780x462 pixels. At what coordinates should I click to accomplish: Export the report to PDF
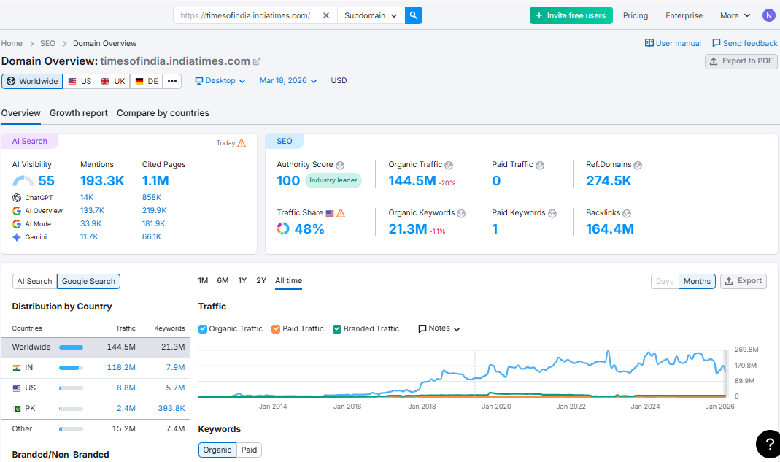point(741,61)
